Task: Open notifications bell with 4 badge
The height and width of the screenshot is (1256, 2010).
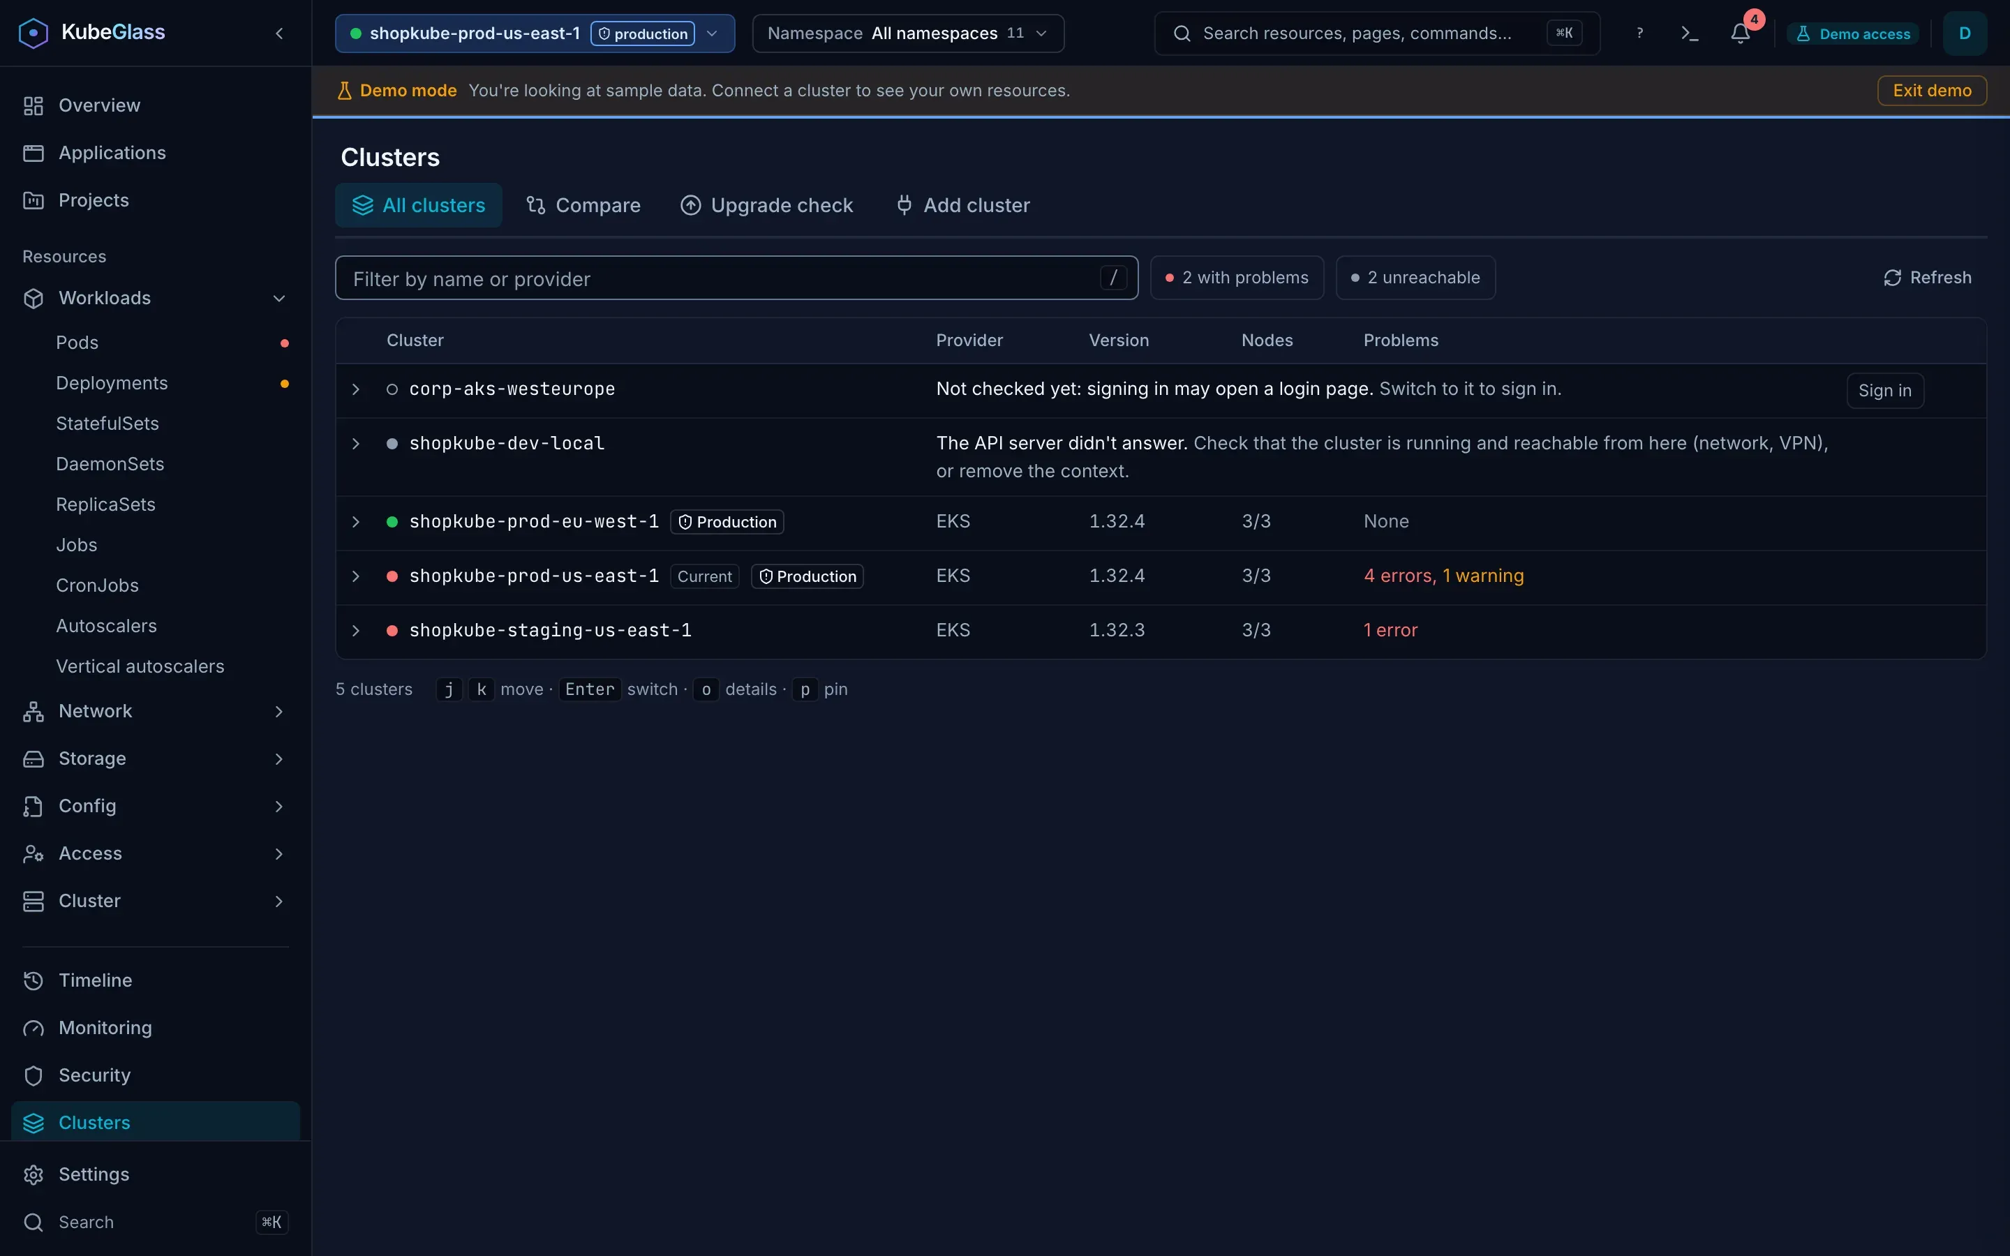Action: (x=1741, y=33)
